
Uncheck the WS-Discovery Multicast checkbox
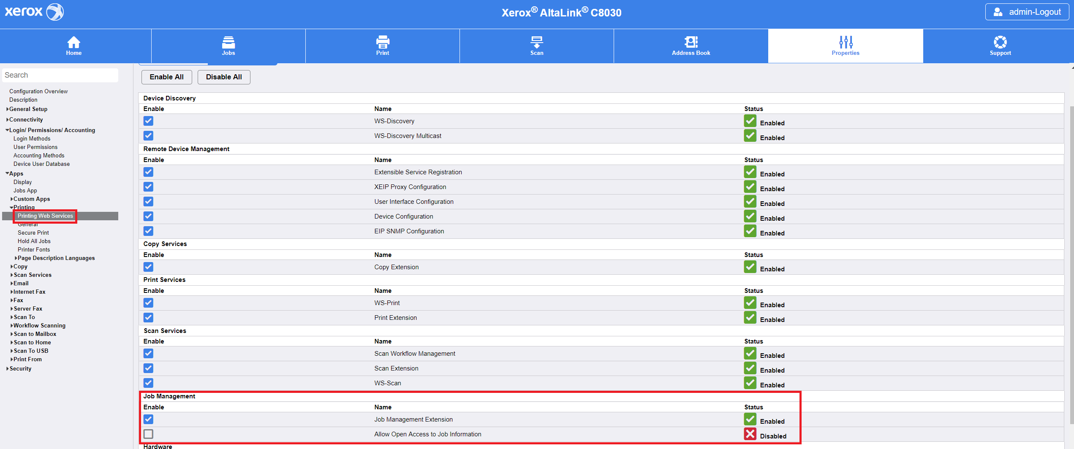(148, 135)
